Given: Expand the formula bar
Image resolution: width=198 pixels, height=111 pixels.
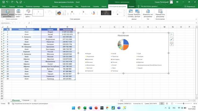Looking at the screenshot, I should (x=196, y=23).
